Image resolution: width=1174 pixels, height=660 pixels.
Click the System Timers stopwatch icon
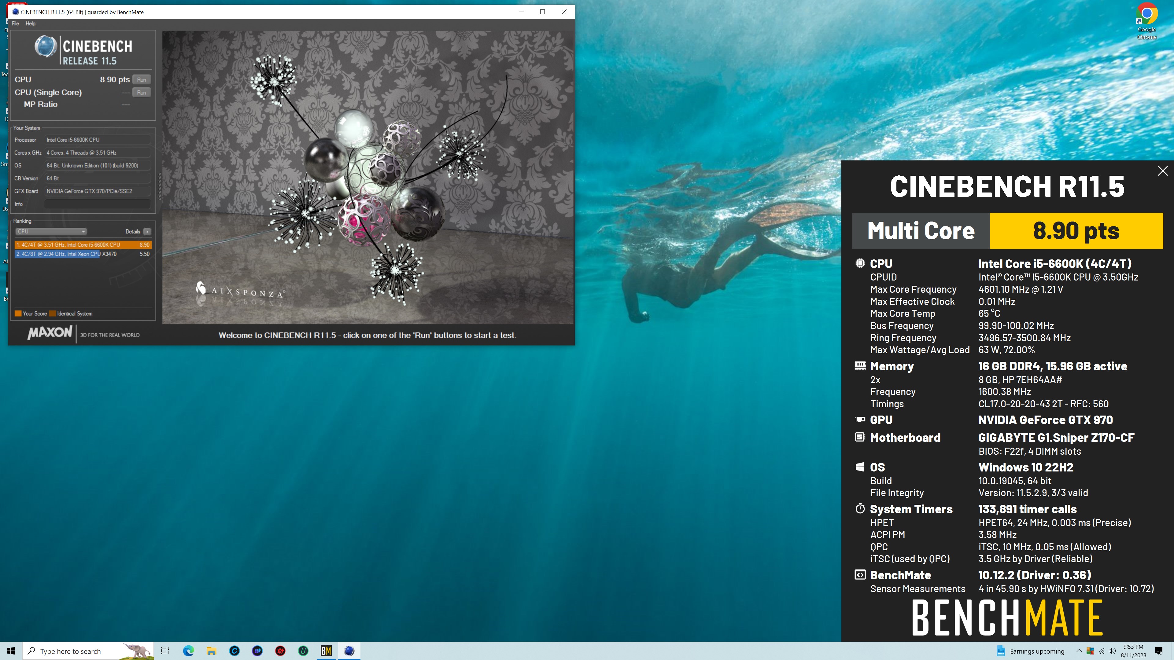coord(860,508)
